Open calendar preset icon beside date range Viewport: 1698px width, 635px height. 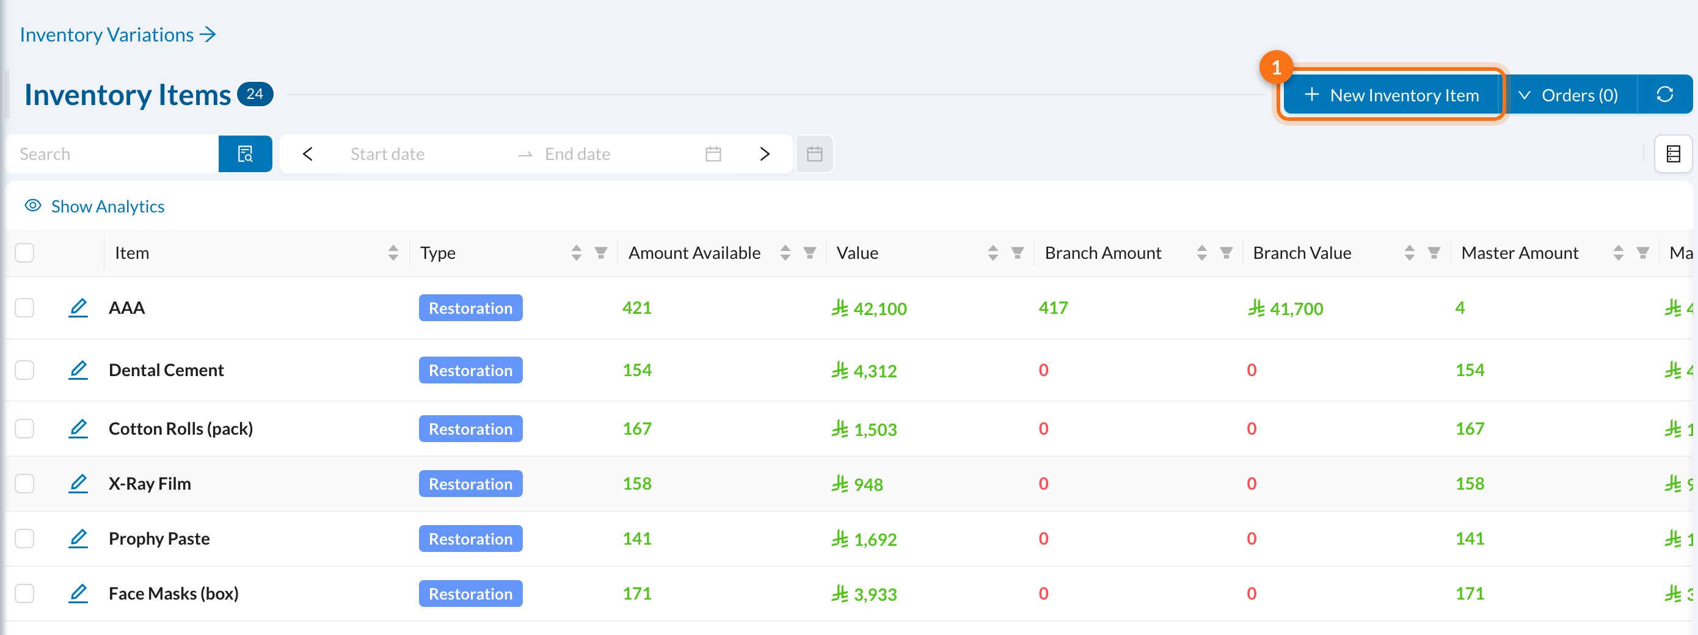[815, 153]
